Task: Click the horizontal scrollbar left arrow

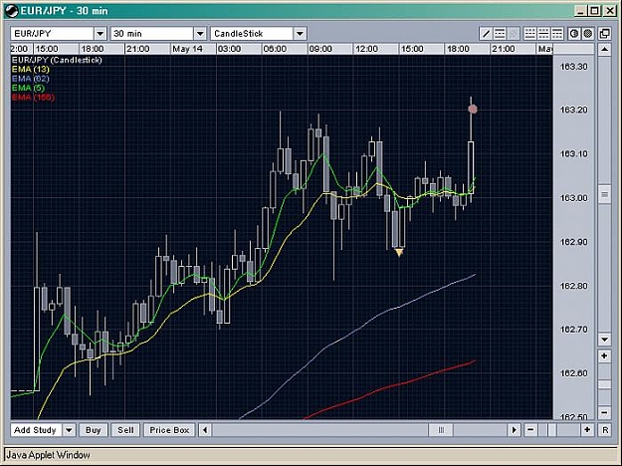Action: (205, 430)
